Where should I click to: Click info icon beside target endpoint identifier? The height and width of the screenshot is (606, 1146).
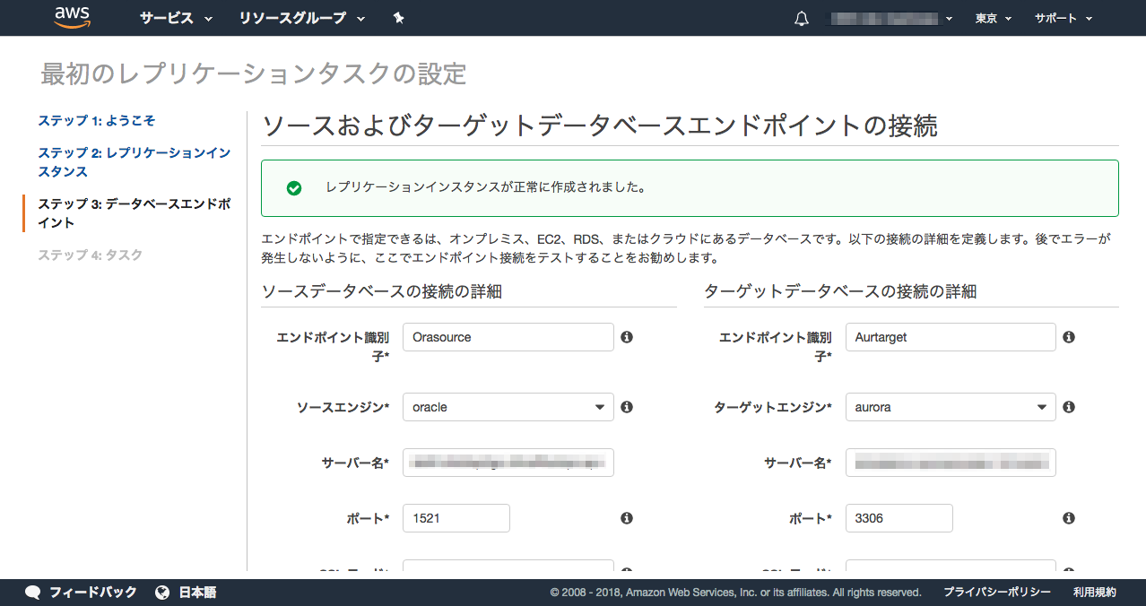(x=1069, y=337)
